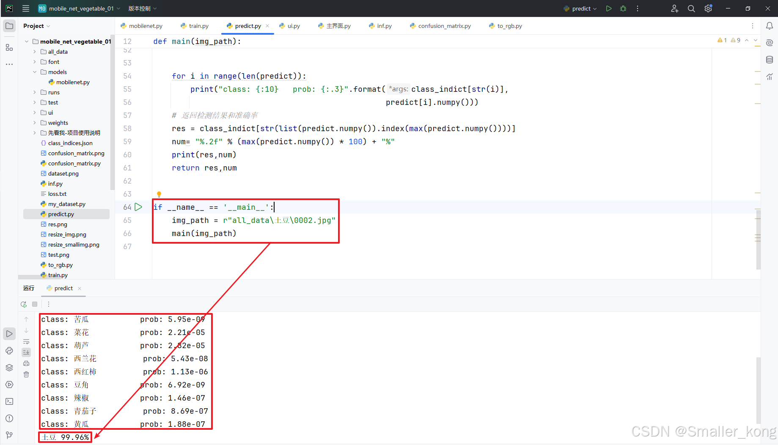Open Python Packages layers icon
The height and width of the screenshot is (445, 778).
(x=9, y=368)
